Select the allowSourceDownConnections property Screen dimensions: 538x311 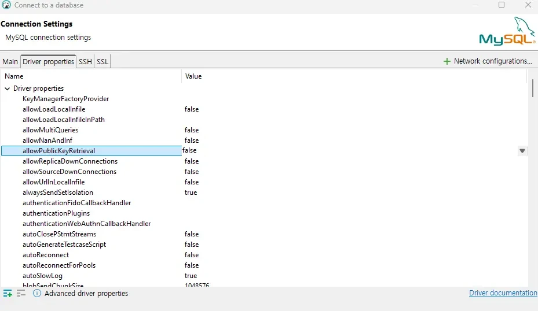[x=69, y=172]
